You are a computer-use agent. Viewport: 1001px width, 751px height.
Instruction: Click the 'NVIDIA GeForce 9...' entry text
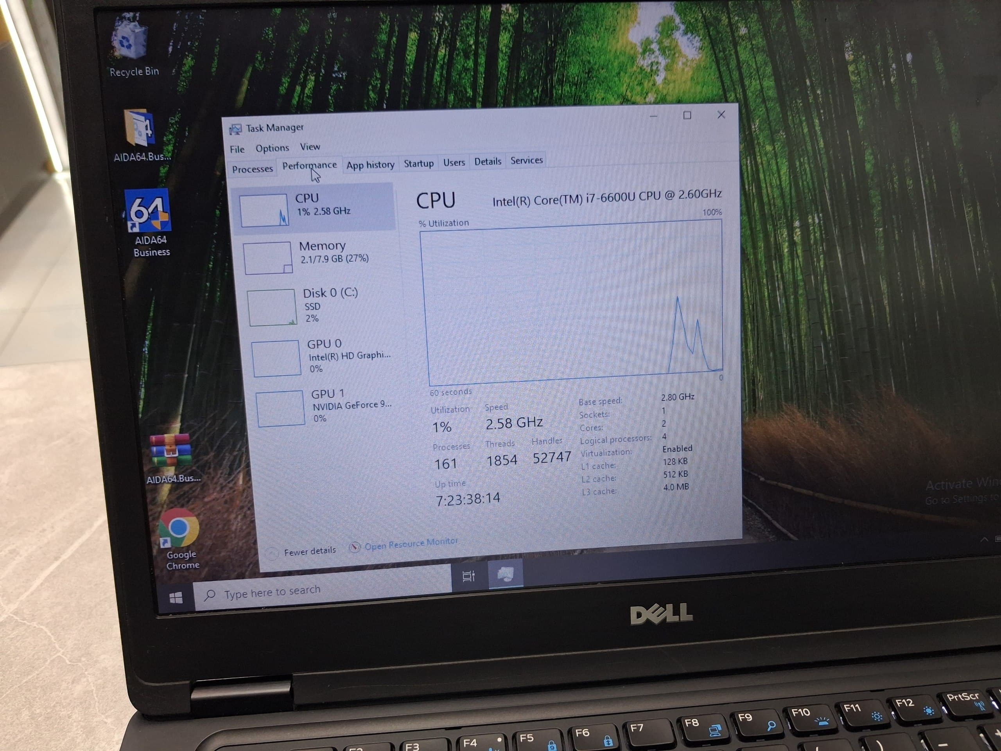[352, 405]
